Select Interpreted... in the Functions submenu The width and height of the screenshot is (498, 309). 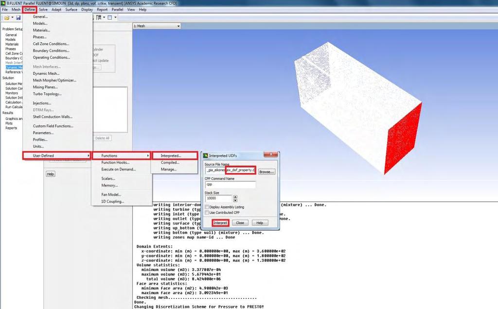pos(175,156)
